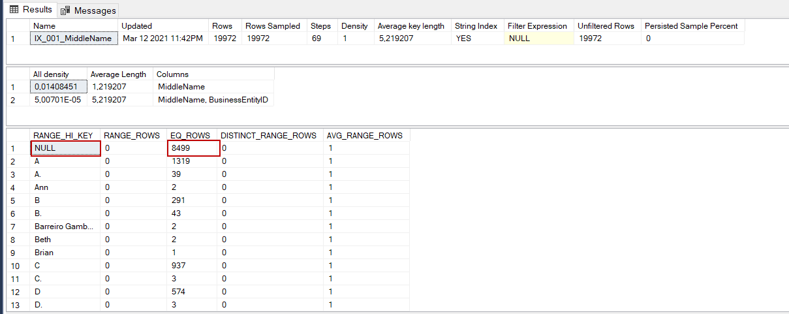The width and height of the screenshot is (789, 314).
Task: Click the Columns header in density grid
Action: [x=172, y=74]
